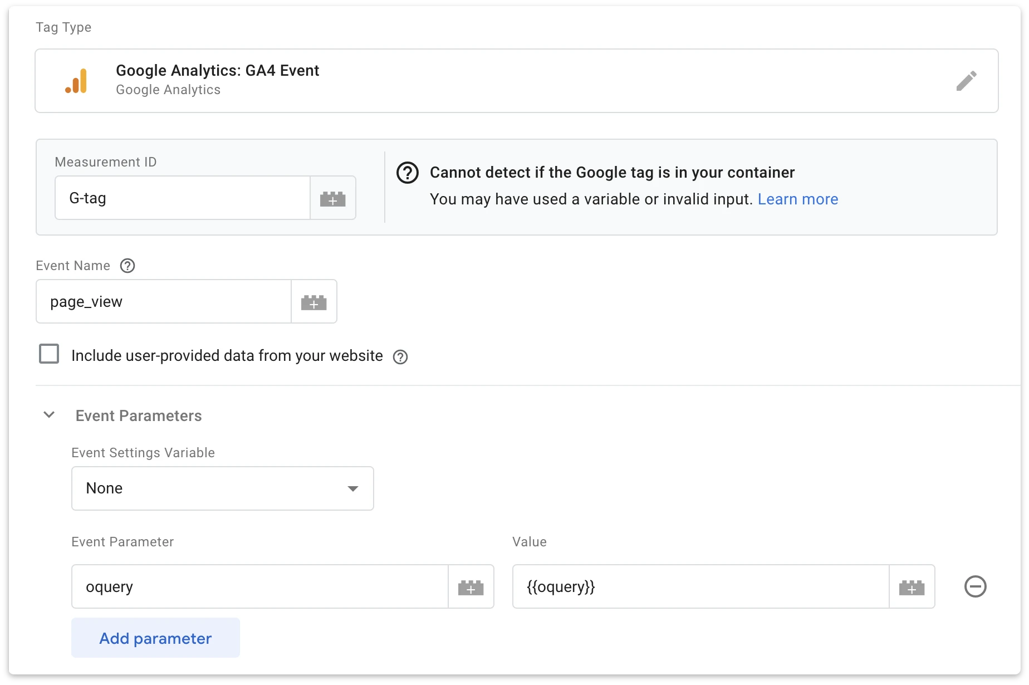Click the Google Analytics bar chart logo
The image size is (1029, 685).
coord(76,81)
